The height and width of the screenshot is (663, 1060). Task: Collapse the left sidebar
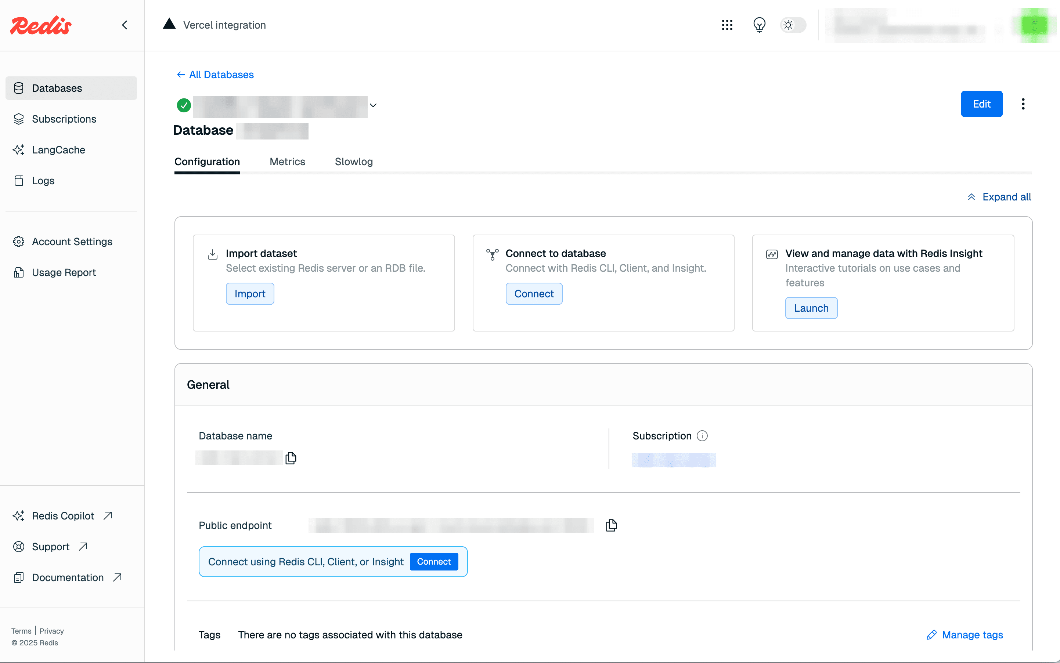pos(125,25)
